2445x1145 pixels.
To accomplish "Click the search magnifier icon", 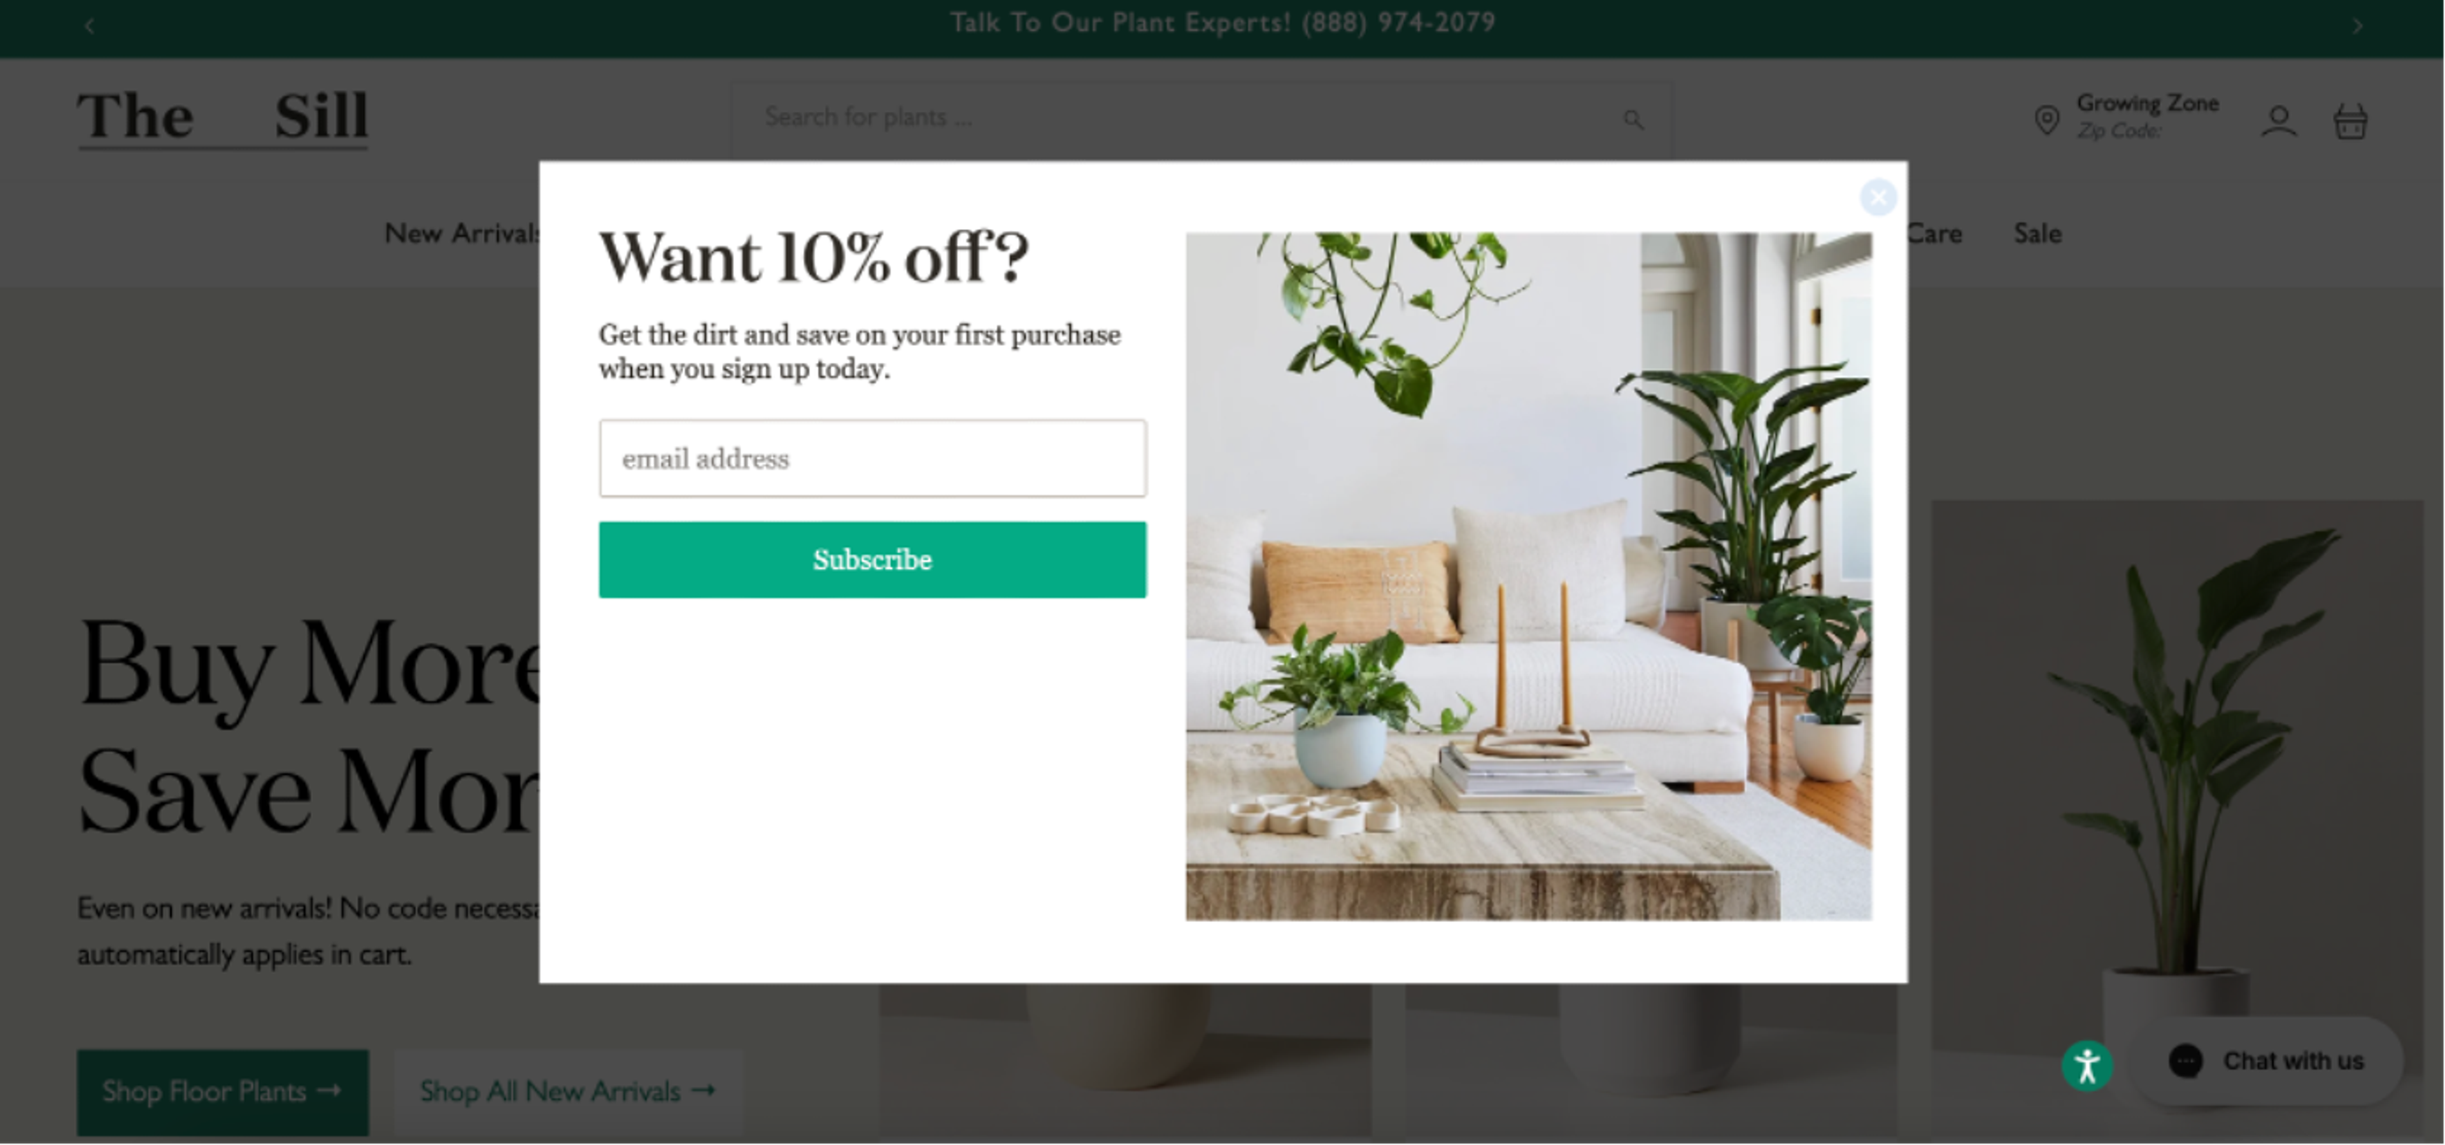I will click(x=1633, y=118).
